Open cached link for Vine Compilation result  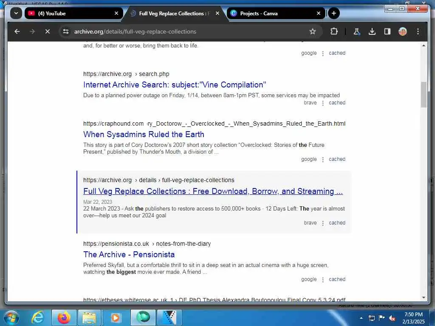click(x=337, y=103)
